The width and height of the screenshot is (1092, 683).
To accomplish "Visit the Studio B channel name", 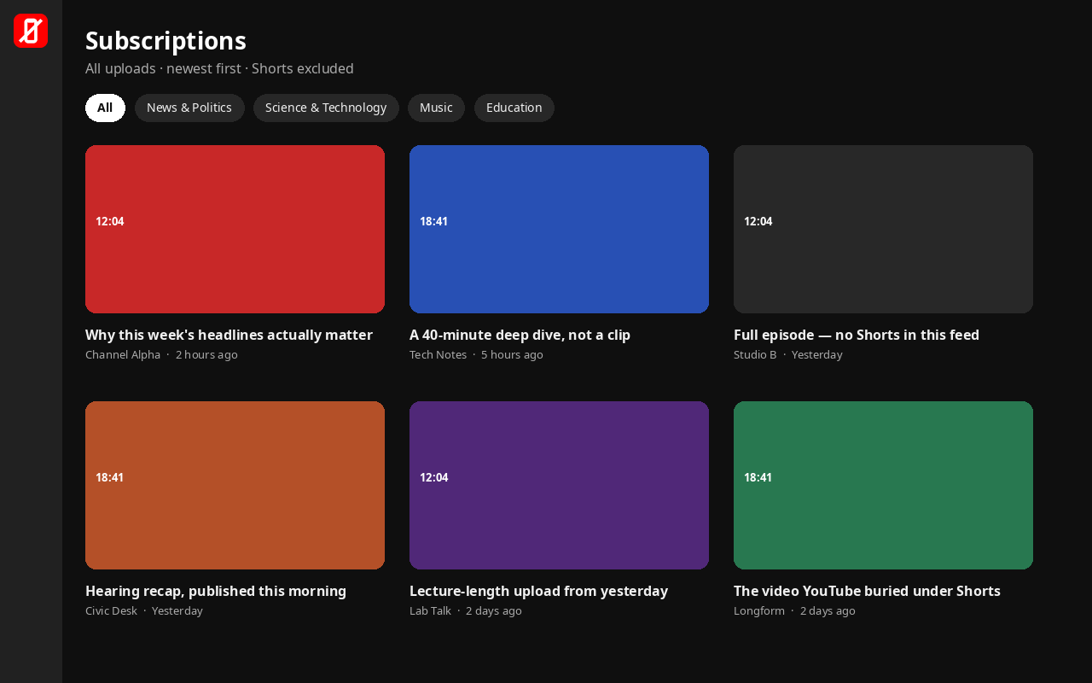I will tap(755, 354).
